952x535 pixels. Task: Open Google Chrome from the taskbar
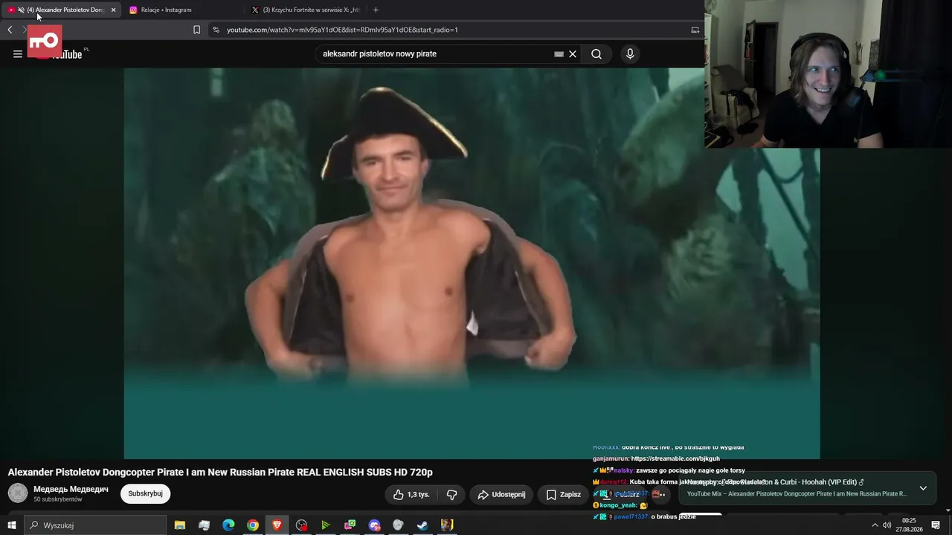coord(253,525)
